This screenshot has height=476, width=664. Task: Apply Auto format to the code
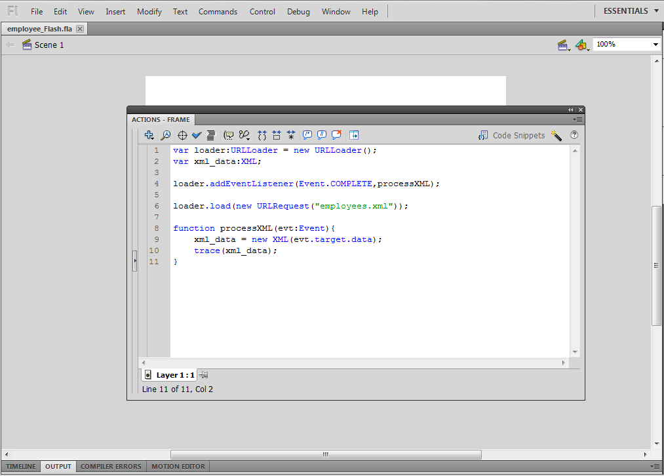click(211, 135)
